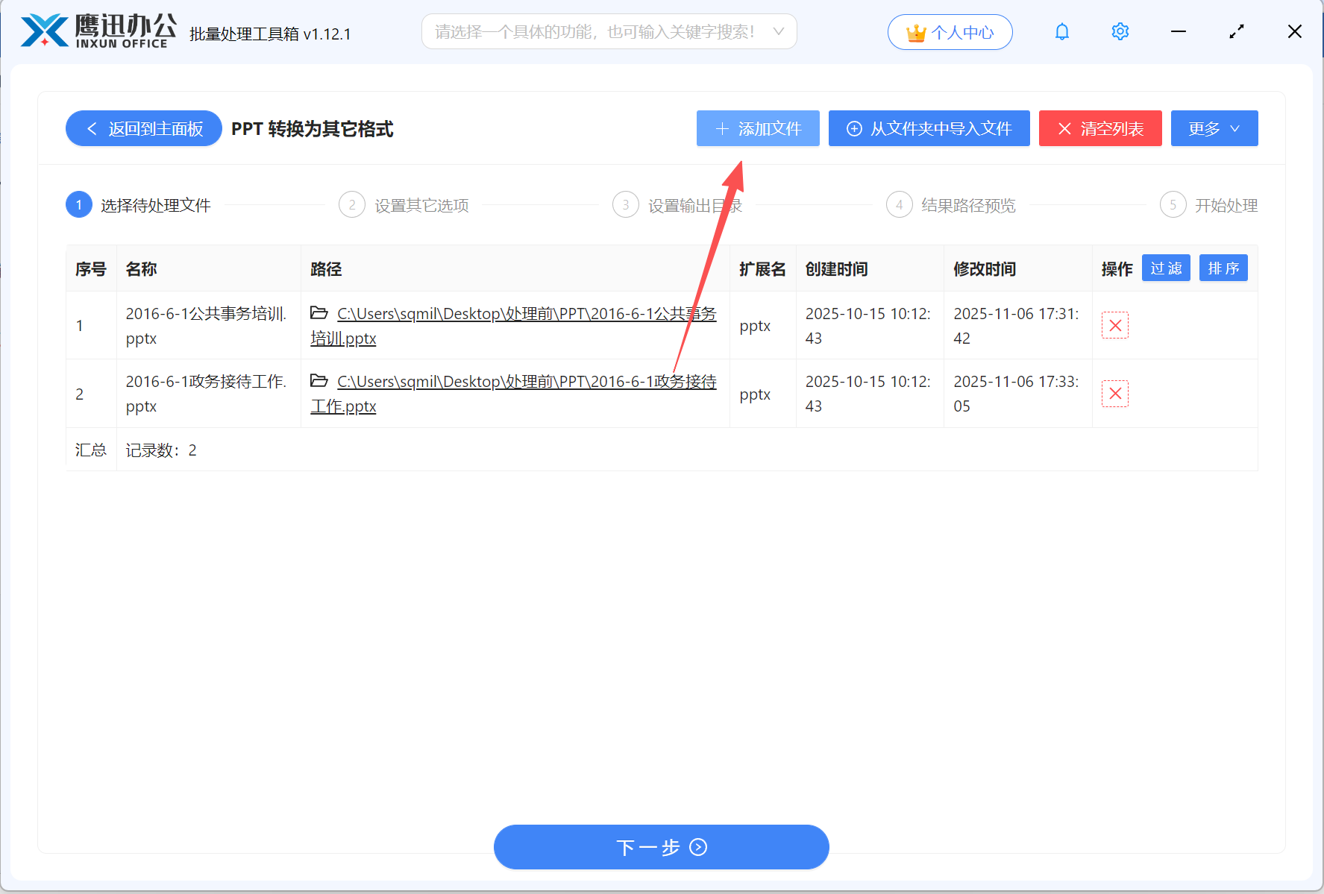This screenshot has height=894, width=1324.
Task: Click the folder icon beside 公共事务培训.pptx path
Action: [319, 313]
